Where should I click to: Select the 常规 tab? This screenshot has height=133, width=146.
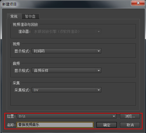[14, 16]
